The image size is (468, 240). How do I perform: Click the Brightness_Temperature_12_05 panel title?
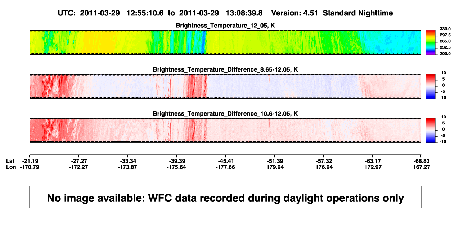coord(225,26)
